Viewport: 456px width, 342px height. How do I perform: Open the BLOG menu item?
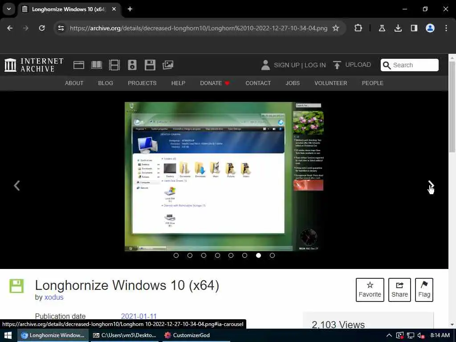106,83
